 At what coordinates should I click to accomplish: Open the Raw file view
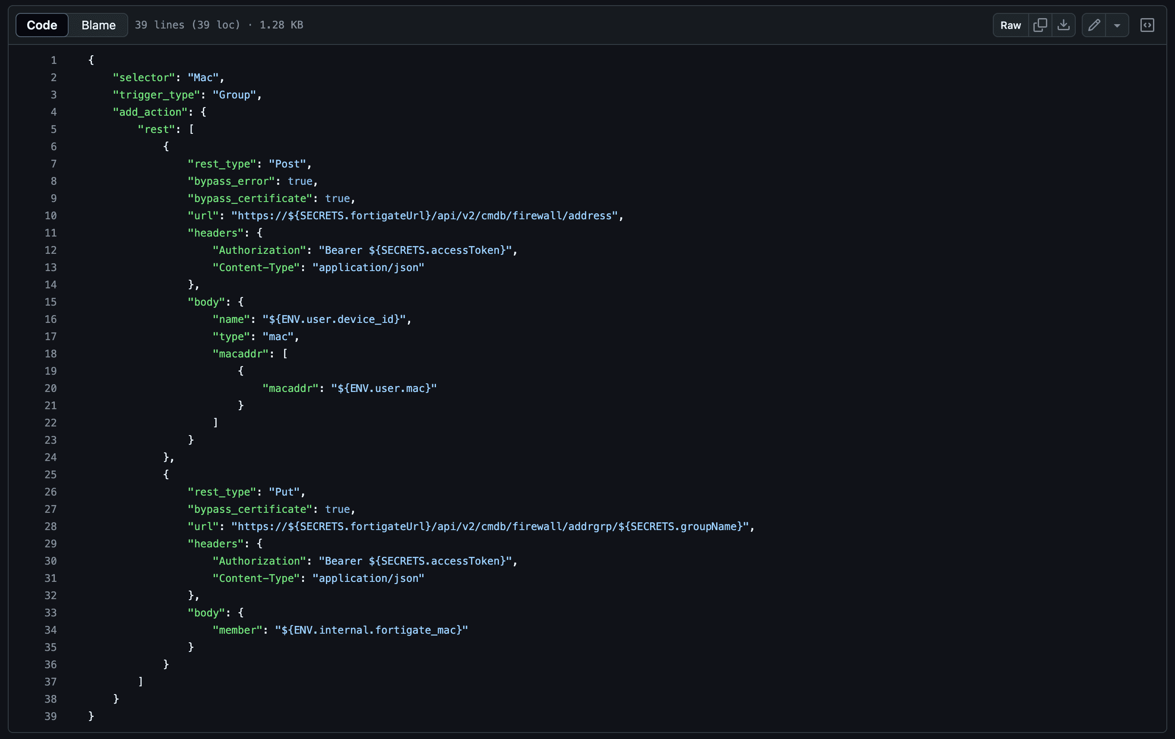pyautogui.click(x=1010, y=25)
